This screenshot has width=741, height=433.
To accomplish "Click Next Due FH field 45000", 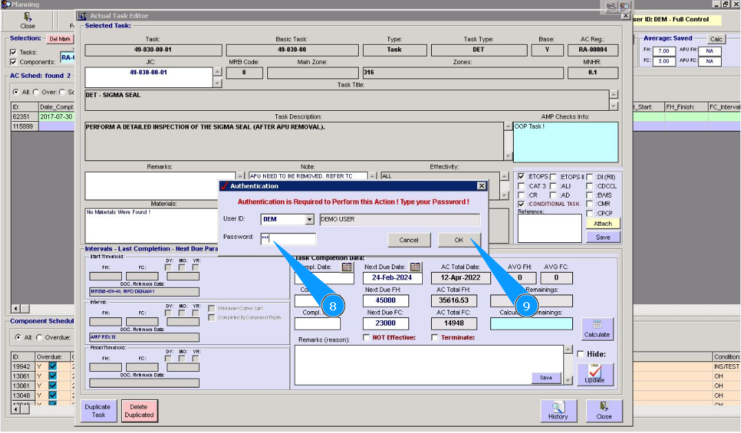I will 386,301.
